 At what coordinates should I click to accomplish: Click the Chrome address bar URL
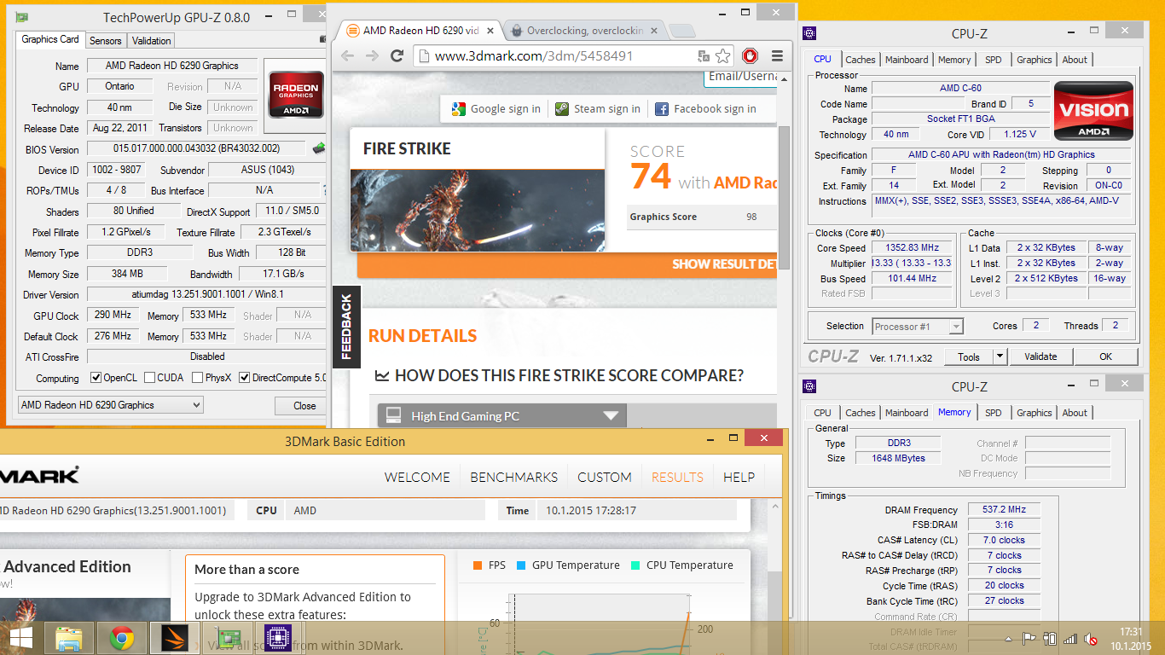pyautogui.click(x=534, y=56)
